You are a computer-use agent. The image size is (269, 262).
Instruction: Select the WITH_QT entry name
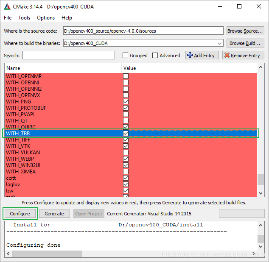coord(17,120)
